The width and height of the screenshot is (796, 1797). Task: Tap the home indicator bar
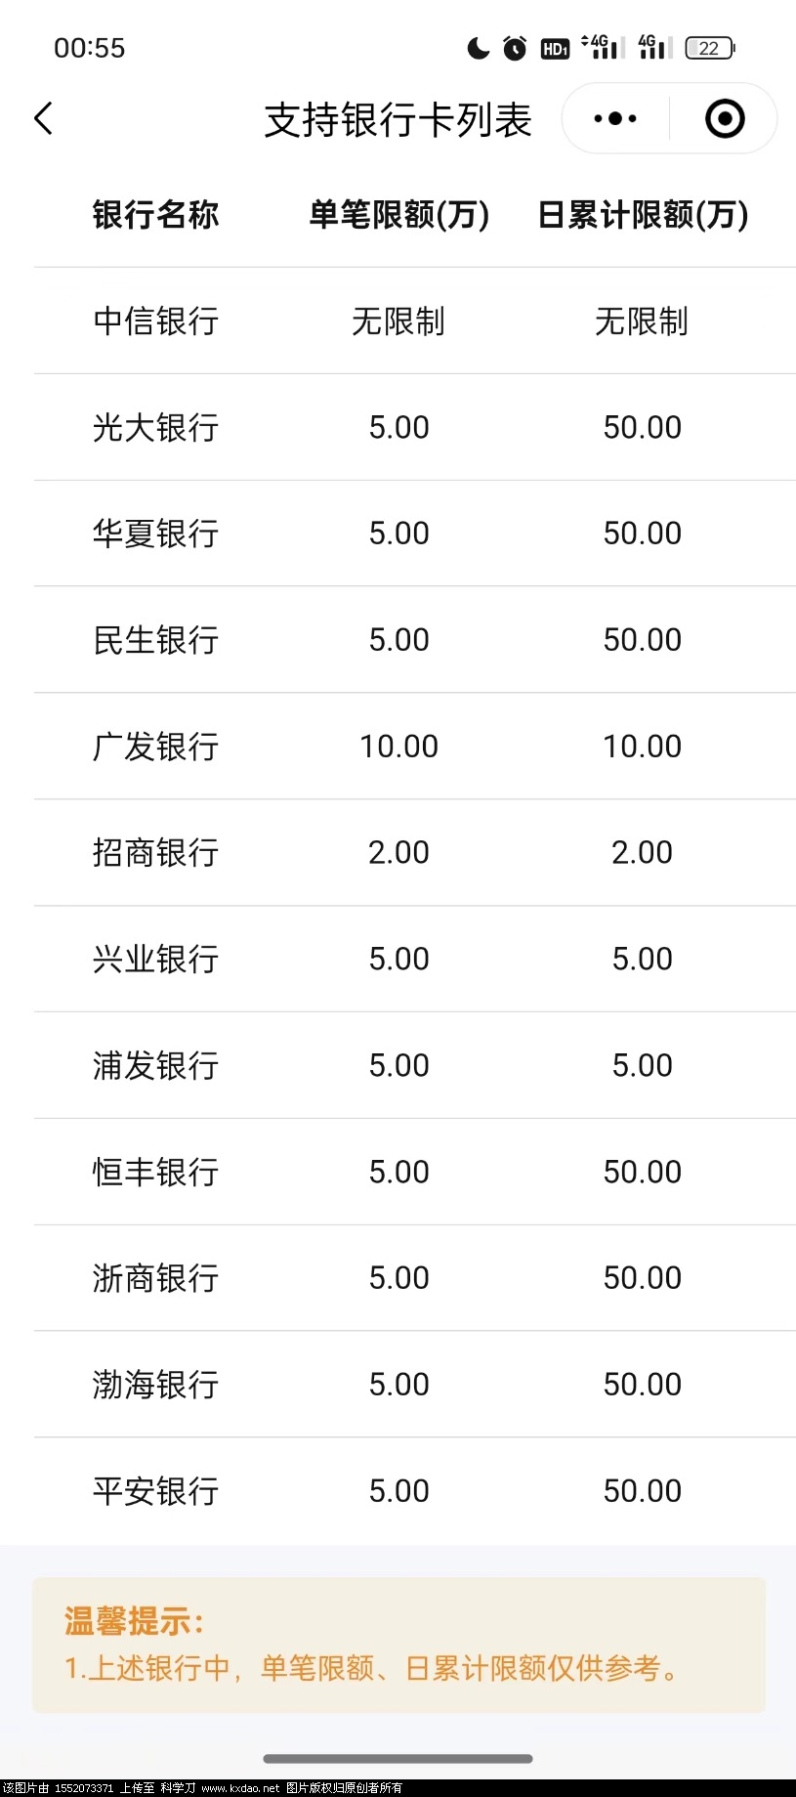pyautogui.click(x=398, y=1759)
